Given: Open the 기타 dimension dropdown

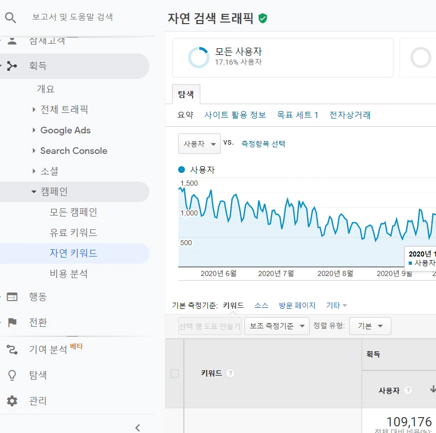Looking at the screenshot, I should point(336,305).
